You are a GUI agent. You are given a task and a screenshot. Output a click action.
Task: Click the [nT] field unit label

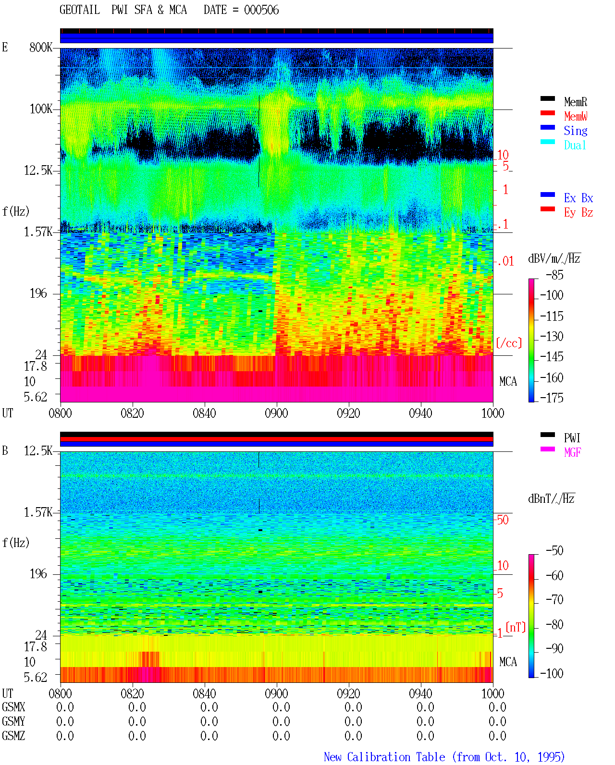point(516,627)
